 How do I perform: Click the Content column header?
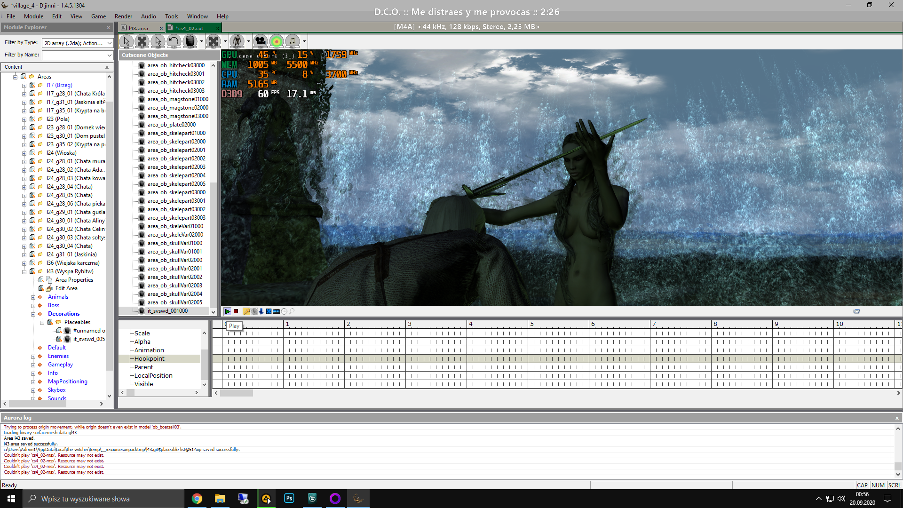click(x=57, y=67)
